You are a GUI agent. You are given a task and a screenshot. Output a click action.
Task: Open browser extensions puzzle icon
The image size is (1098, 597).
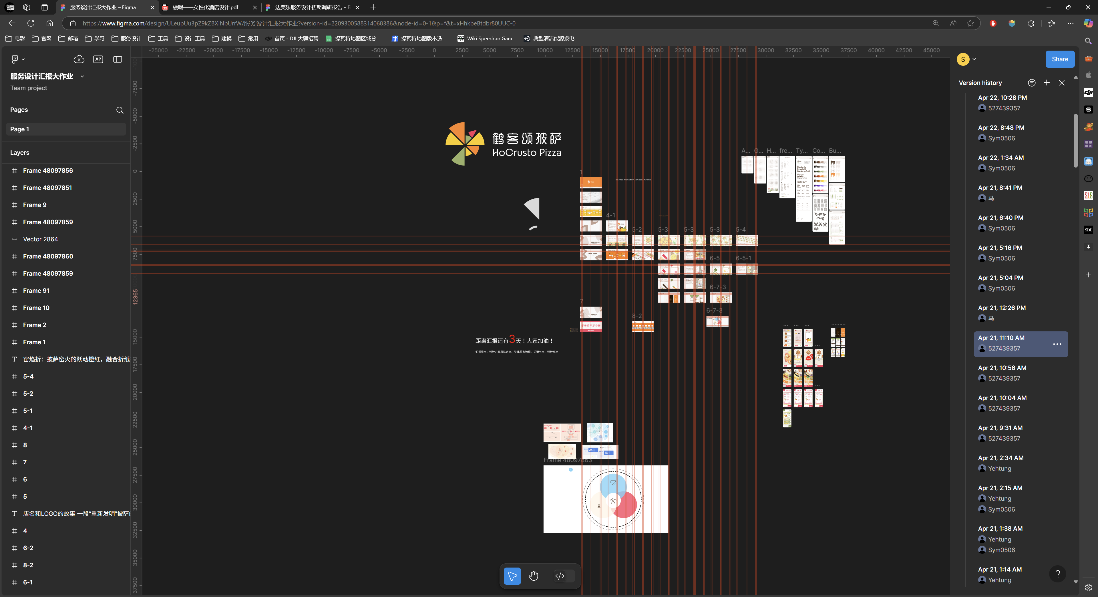tap(1031, 23)
